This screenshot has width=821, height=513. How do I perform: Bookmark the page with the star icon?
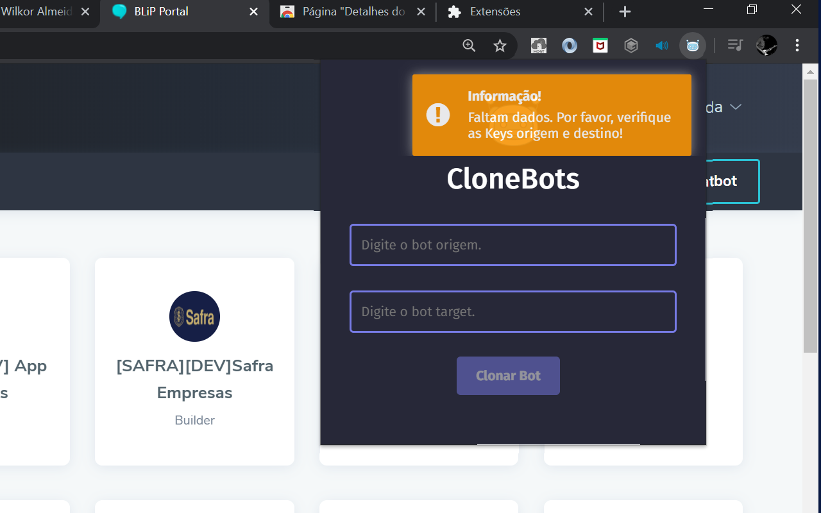(500, 46)
